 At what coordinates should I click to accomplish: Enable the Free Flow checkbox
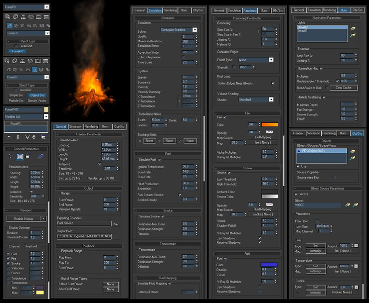(x=317, y=221)
